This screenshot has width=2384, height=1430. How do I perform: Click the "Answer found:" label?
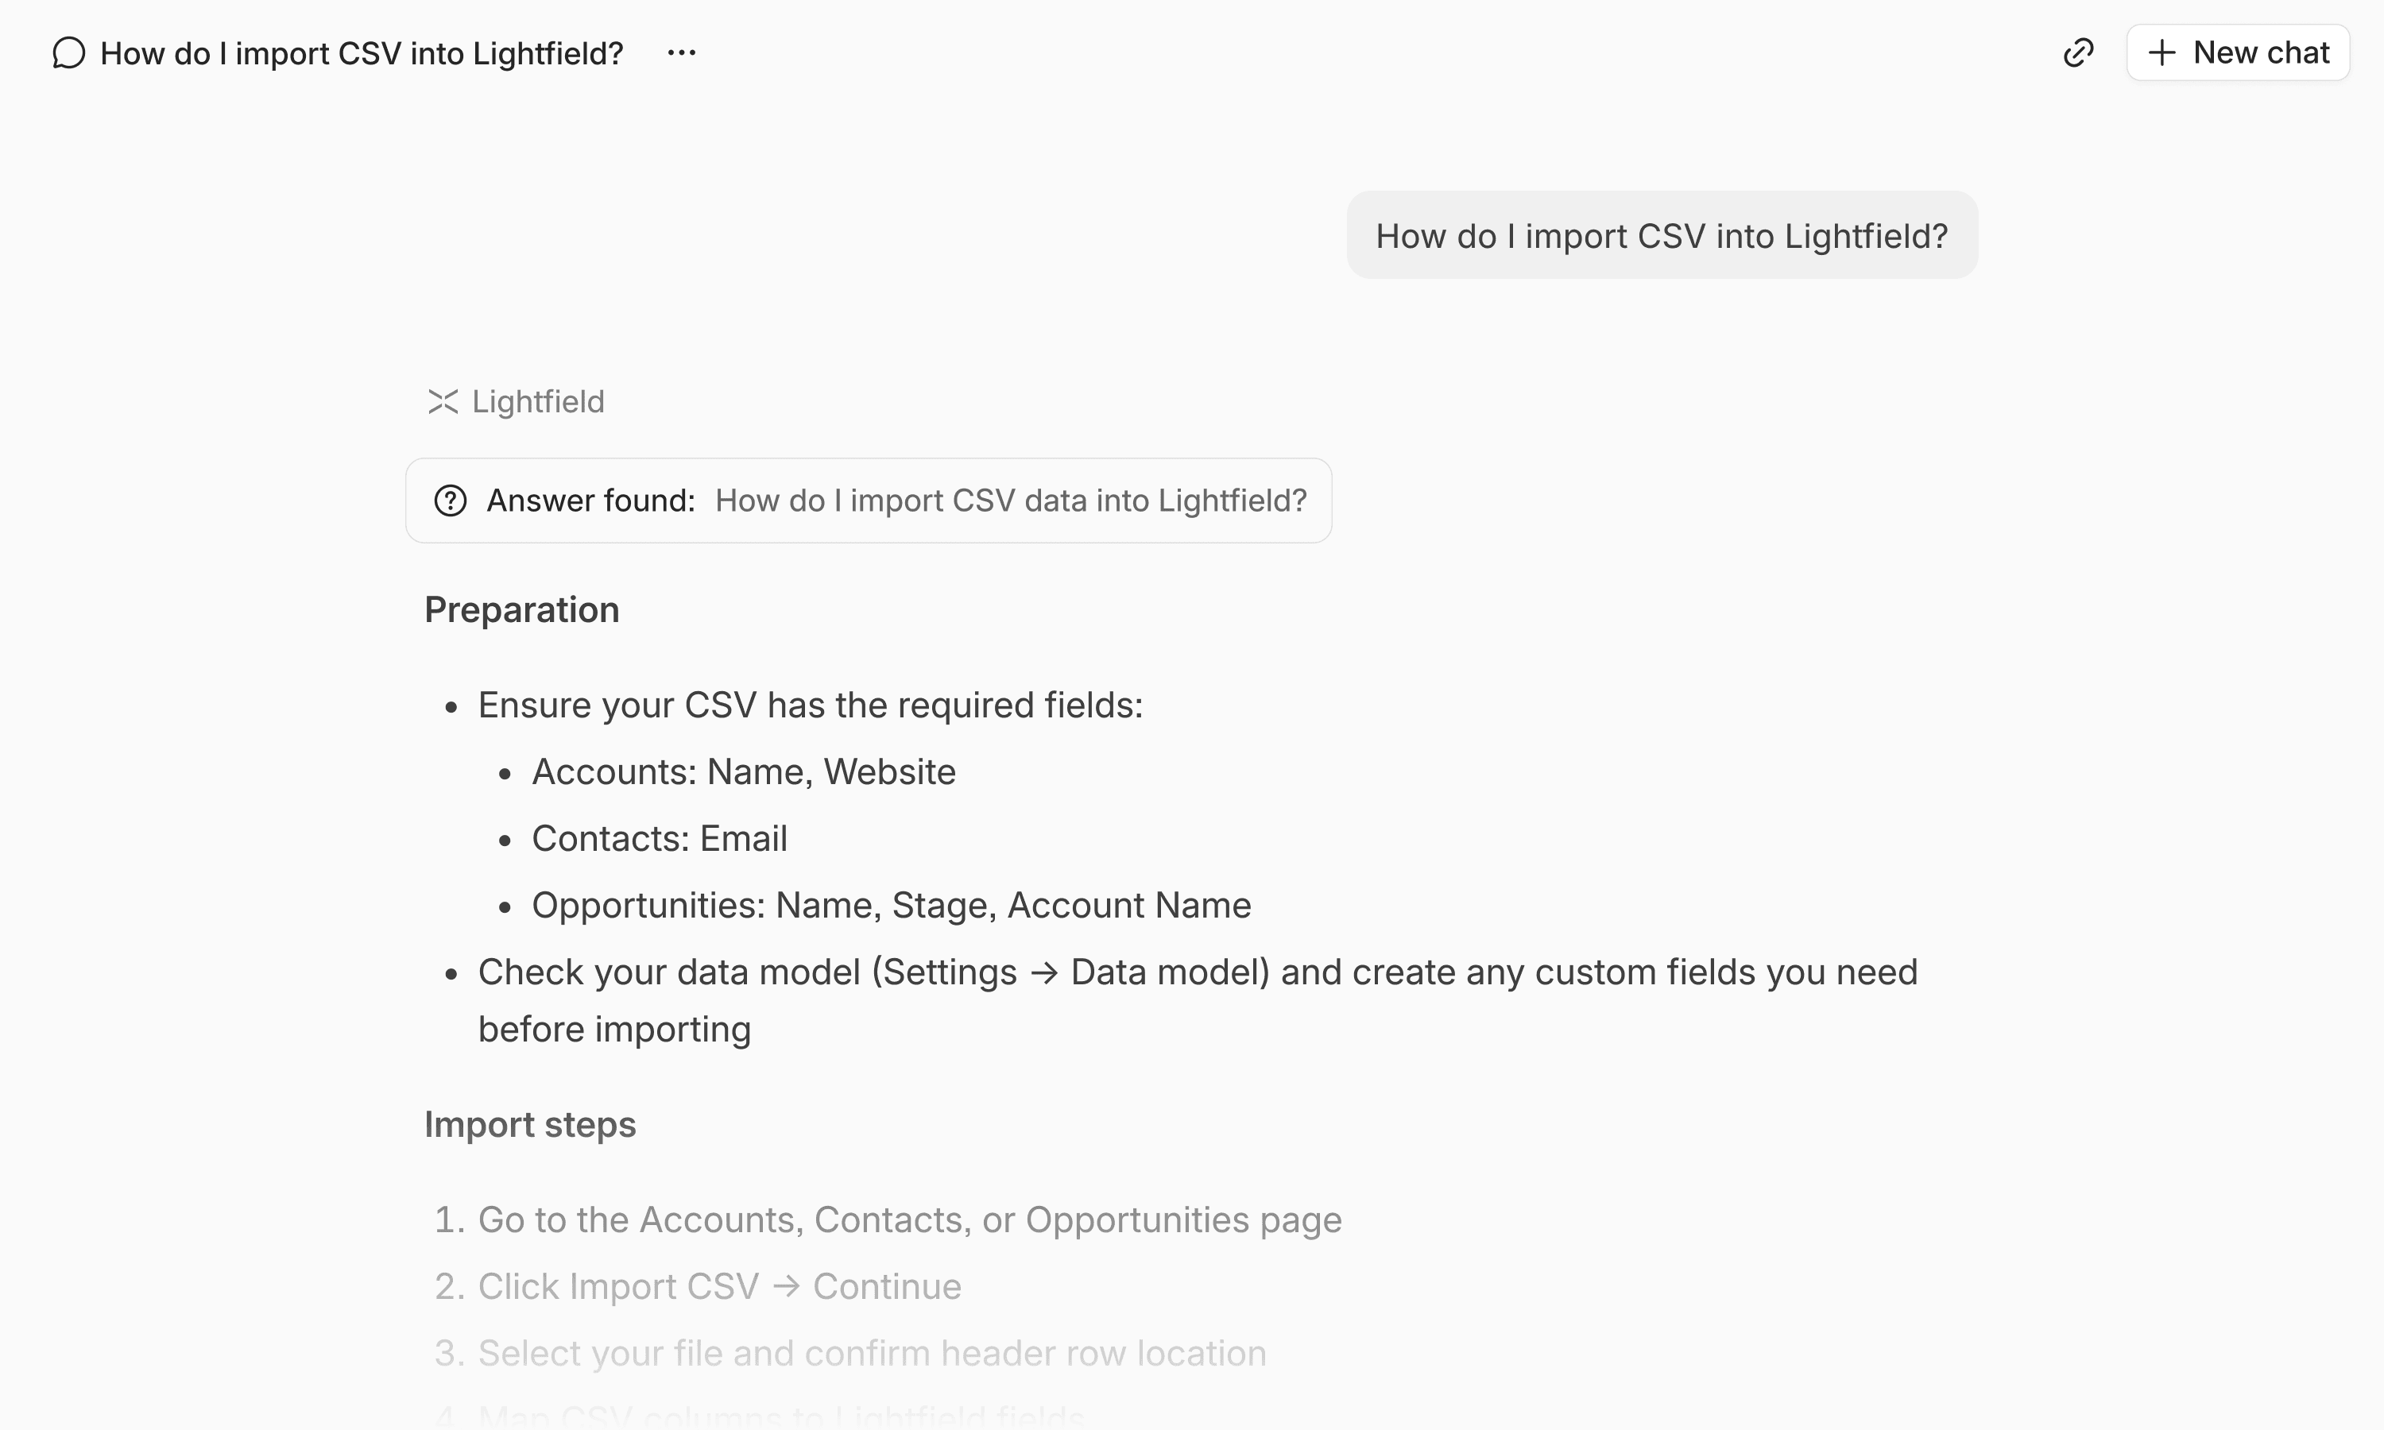pyautogui.click(x=590, y=501)
